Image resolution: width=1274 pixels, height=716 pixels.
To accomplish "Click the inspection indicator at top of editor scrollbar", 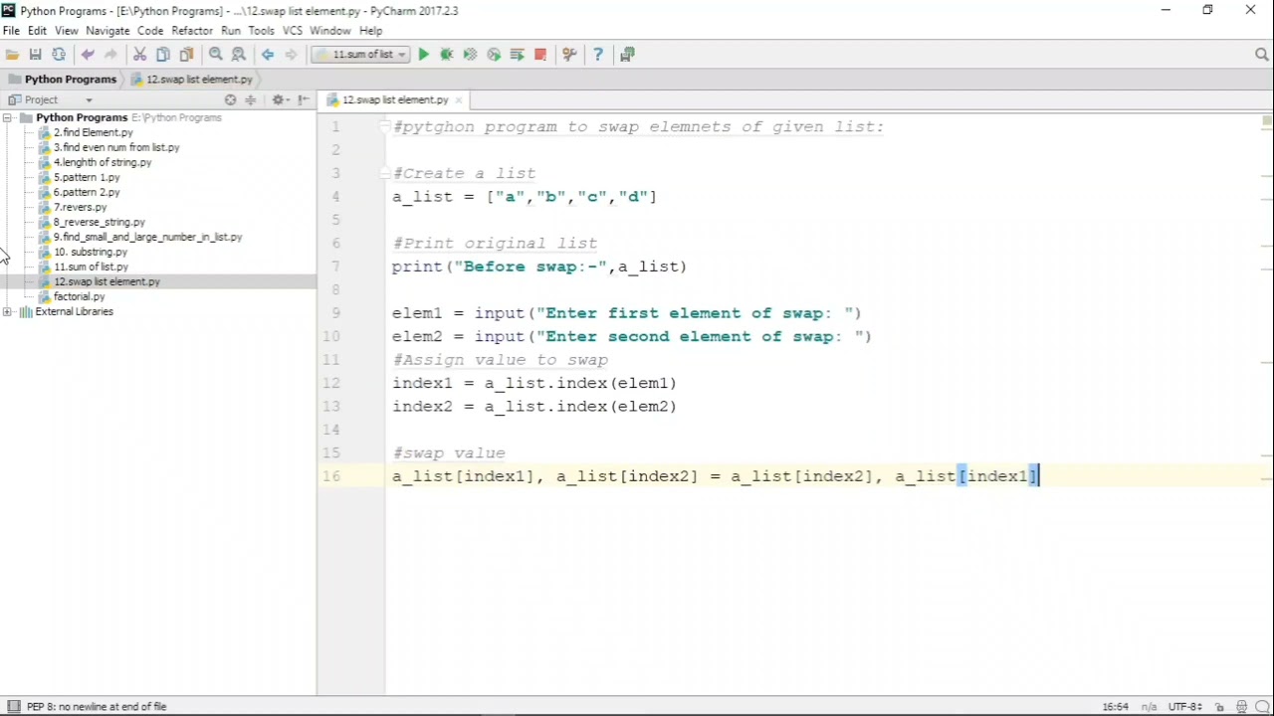I will (x=1266, y=120).
